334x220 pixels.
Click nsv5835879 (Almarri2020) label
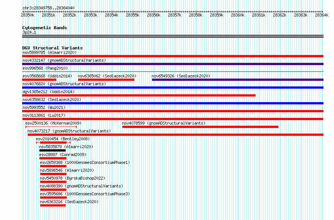pos(66,147)
